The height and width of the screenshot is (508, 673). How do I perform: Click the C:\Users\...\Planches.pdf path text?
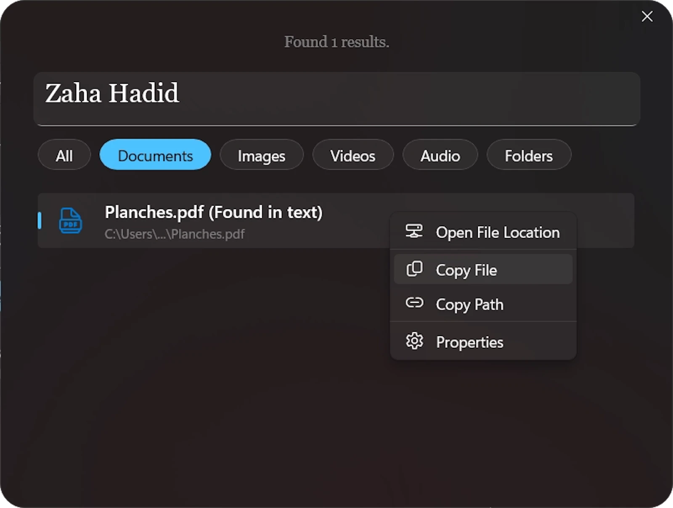tap(175, 234)
